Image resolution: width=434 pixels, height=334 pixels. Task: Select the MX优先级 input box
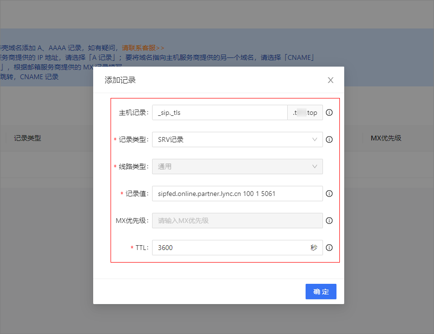click(x=237, y=221)
